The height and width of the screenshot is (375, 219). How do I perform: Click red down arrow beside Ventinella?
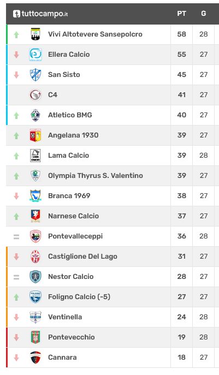(x=16, y=317)
